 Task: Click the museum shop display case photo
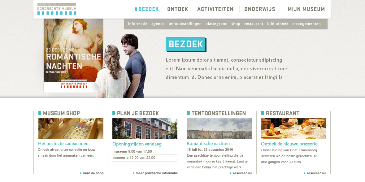pyautogui.click(x=71, y=128)
